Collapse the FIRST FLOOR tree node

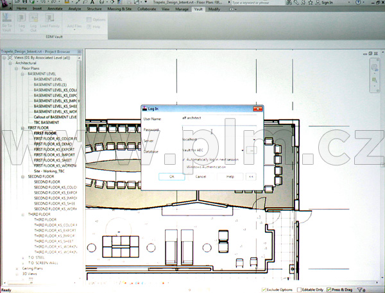click(x=23, y=128)
